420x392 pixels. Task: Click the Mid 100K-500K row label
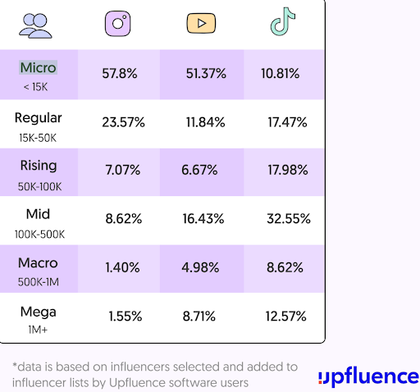39,223
